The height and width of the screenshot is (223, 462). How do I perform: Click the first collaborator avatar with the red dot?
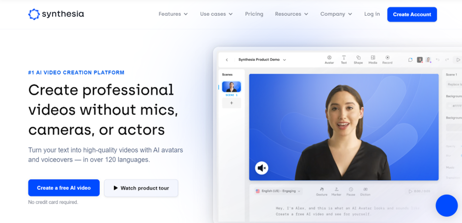click(420, 60)
